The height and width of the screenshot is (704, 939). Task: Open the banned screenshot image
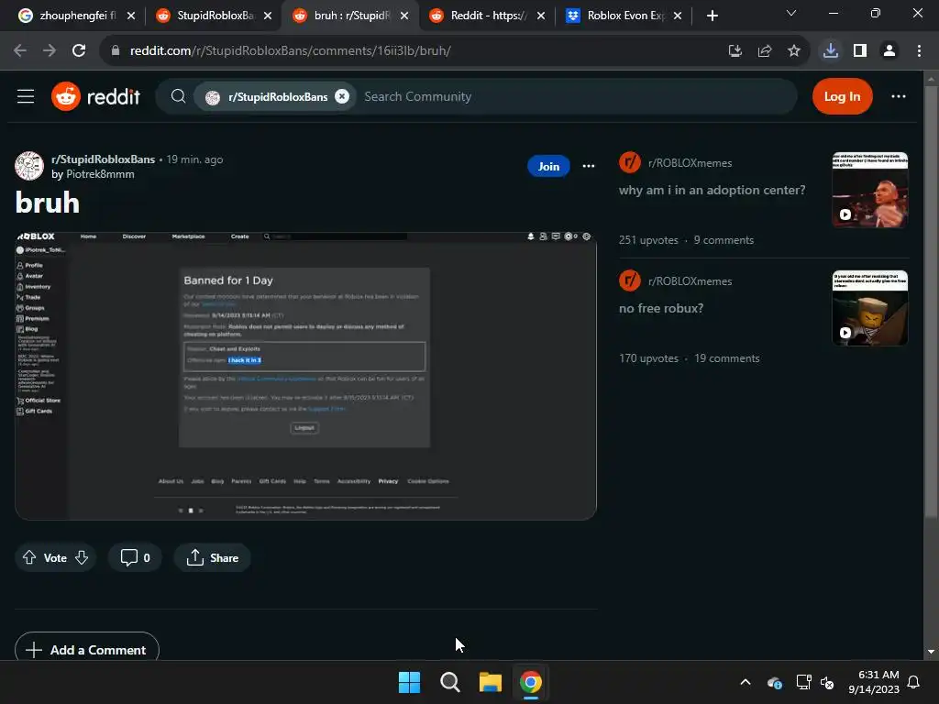click(305, 376)
